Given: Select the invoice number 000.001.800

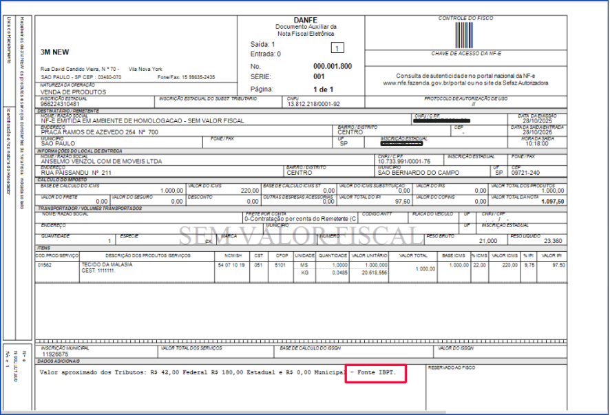Looking at the screenshot, I should click(x=332, y=66).
